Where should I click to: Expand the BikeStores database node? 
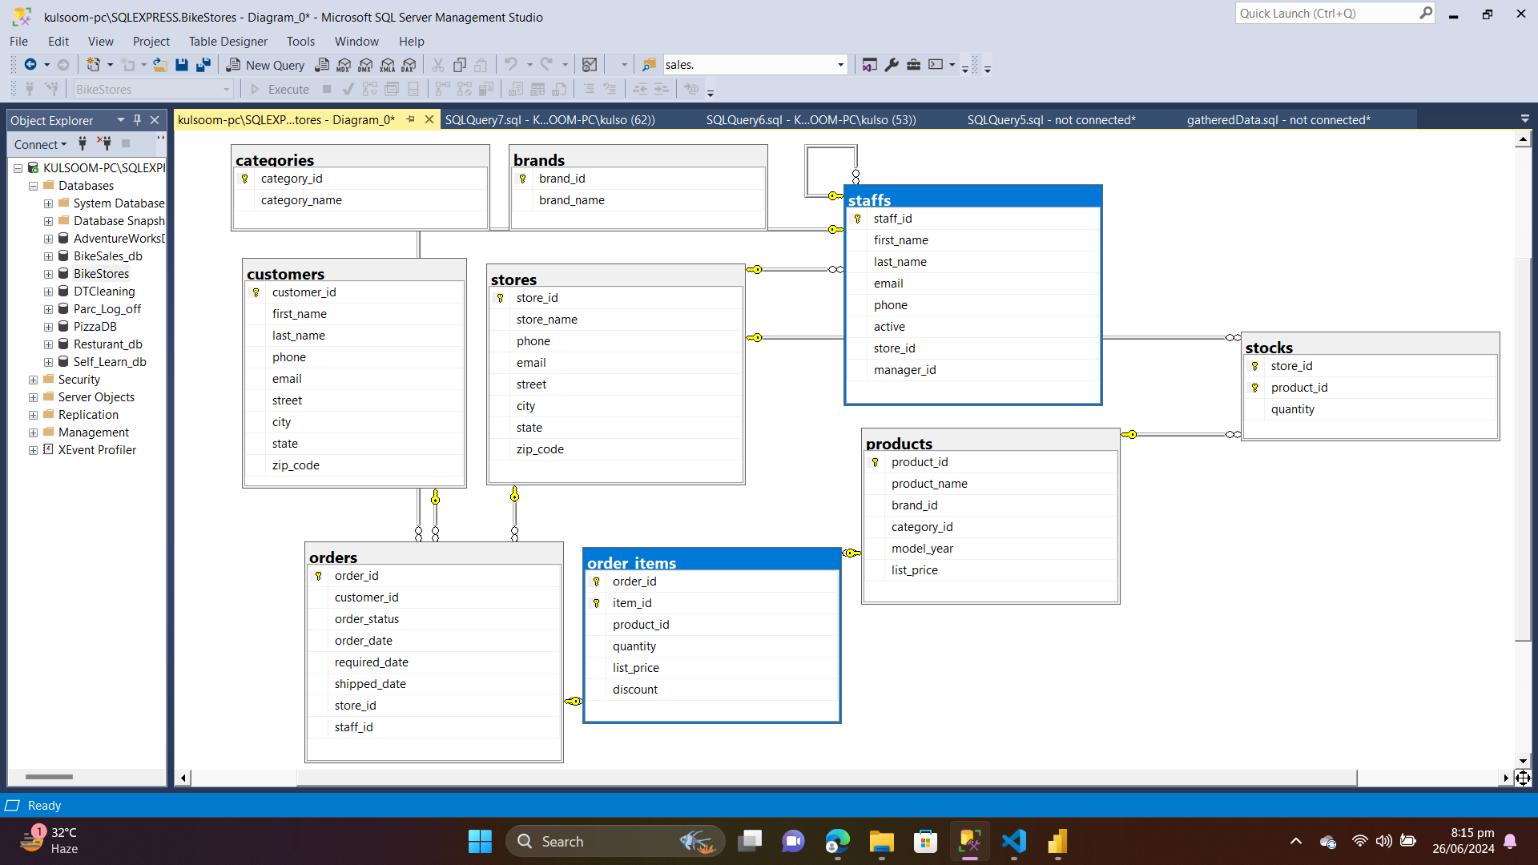click(48, 274)
